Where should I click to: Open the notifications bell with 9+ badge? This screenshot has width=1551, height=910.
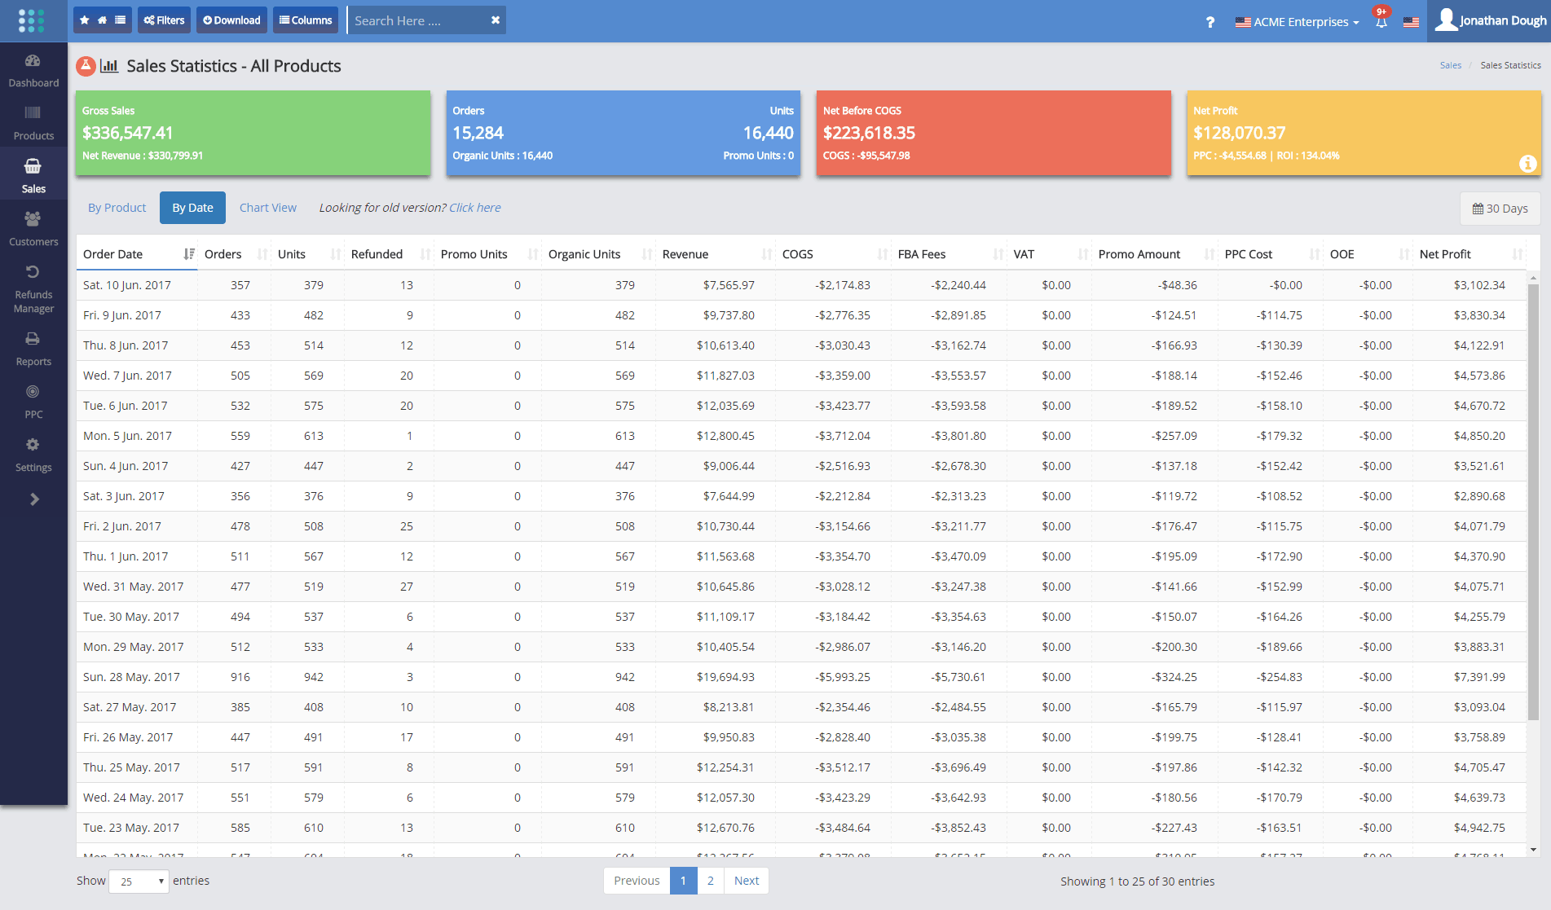coord(1381,22)
